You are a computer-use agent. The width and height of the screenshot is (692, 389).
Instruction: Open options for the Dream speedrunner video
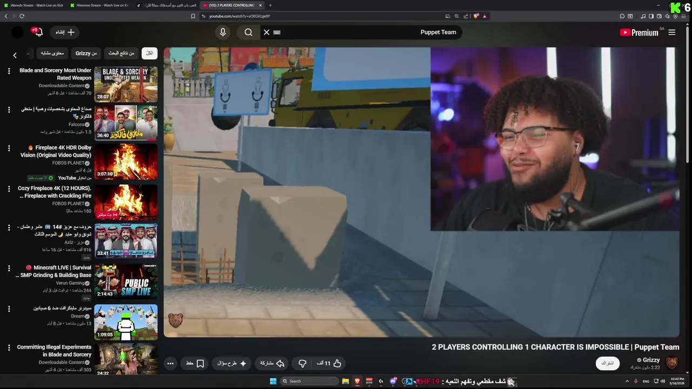(x=9, y=308)
